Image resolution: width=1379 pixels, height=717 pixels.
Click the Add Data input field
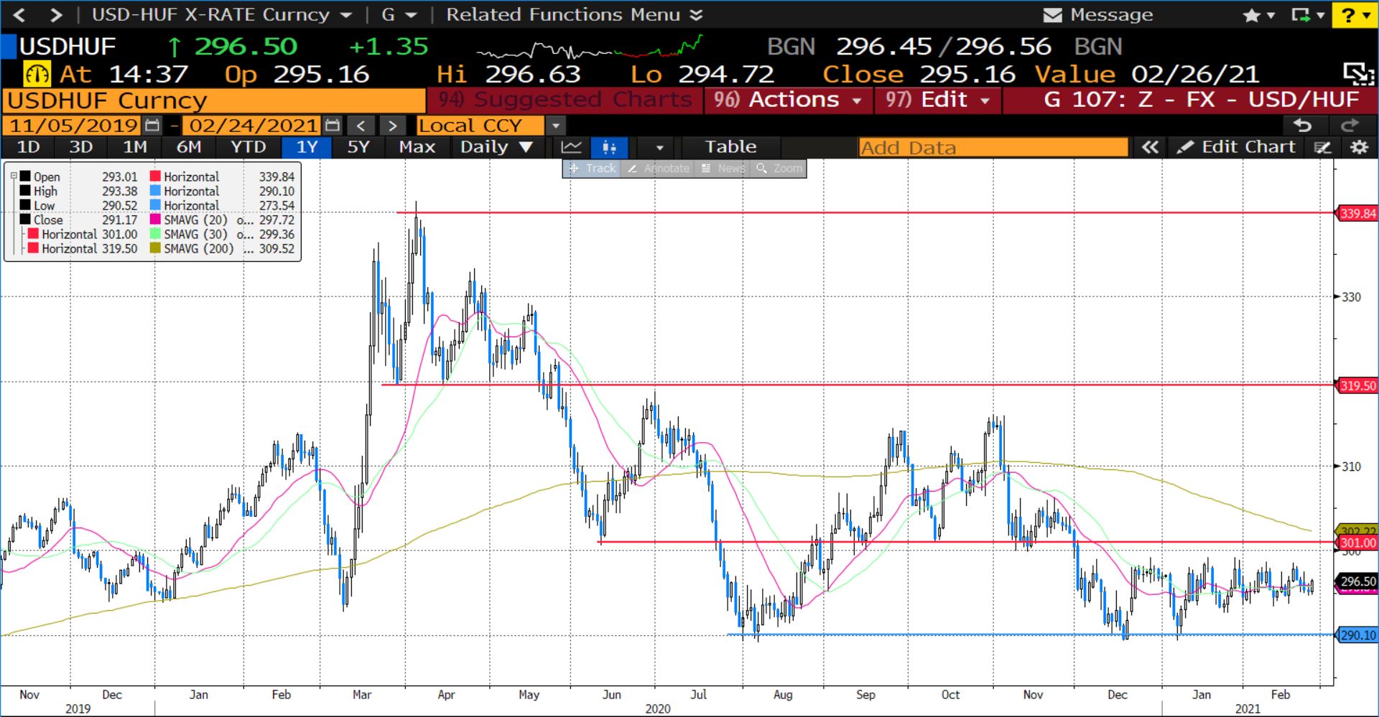click(x=993, y=148)
